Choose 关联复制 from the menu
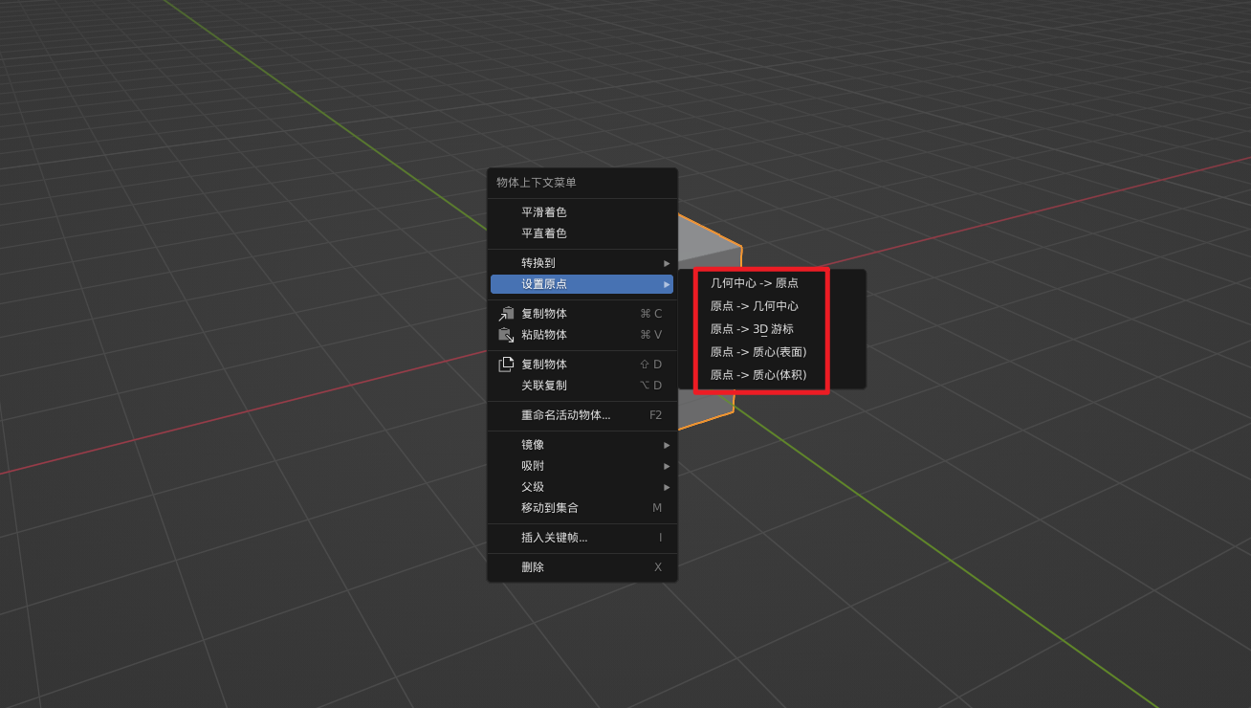The image size is (1251, 708). (582, 386)
